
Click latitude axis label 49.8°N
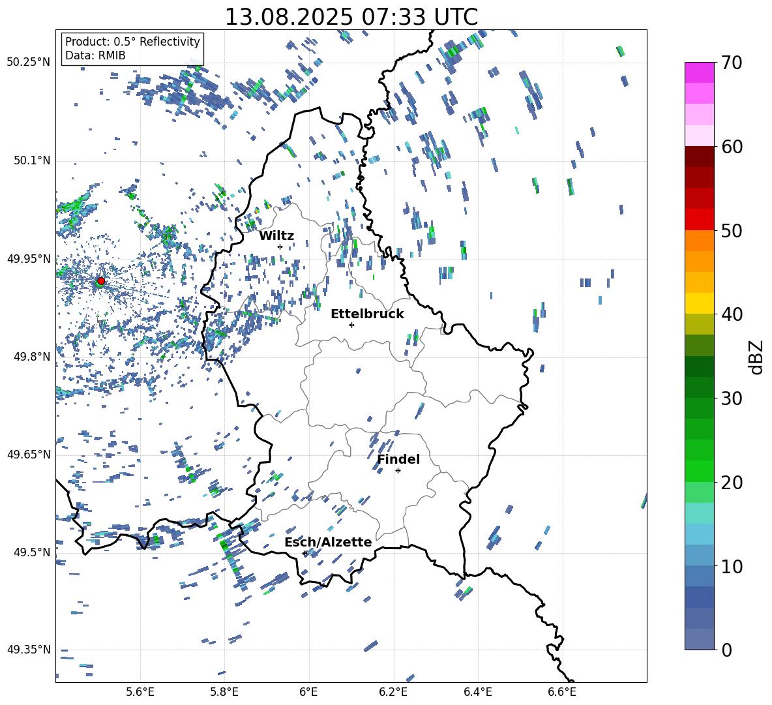pyautogui.click(x=32, y=356)
